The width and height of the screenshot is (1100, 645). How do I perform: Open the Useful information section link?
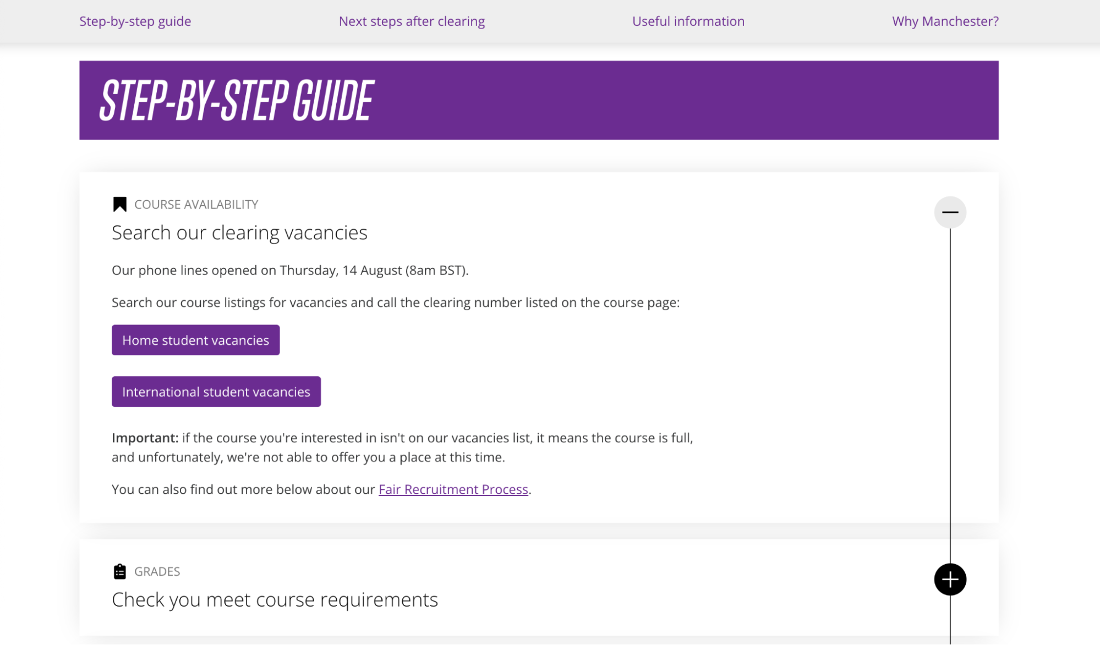tap(688, 21)
